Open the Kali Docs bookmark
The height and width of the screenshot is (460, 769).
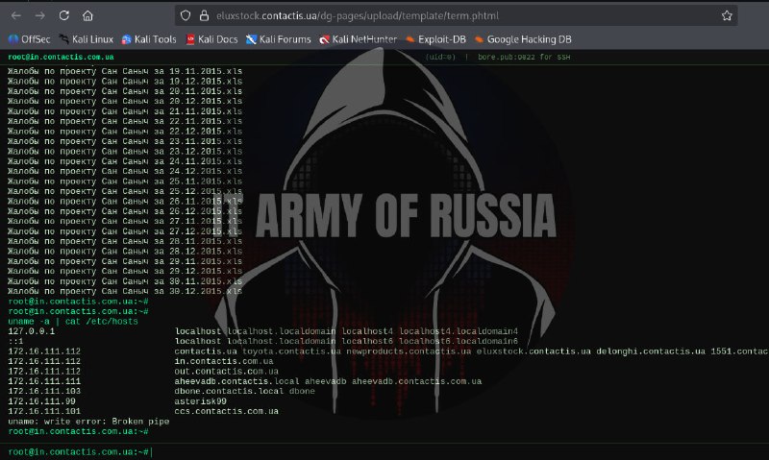[x=211, y=39]
